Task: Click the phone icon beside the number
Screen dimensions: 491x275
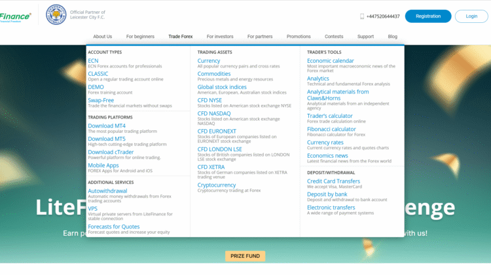Action: pyautogui.click(x=362, y=16)
